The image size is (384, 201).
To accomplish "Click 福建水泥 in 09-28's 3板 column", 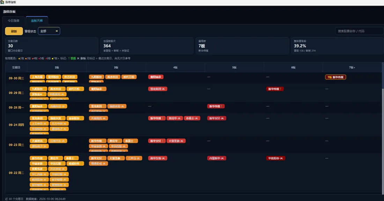I will click(117, 106).
